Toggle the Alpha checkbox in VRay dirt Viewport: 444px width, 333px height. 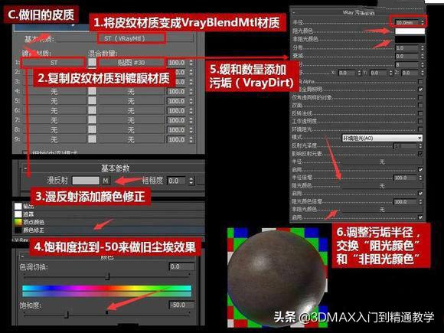point(420,82)
